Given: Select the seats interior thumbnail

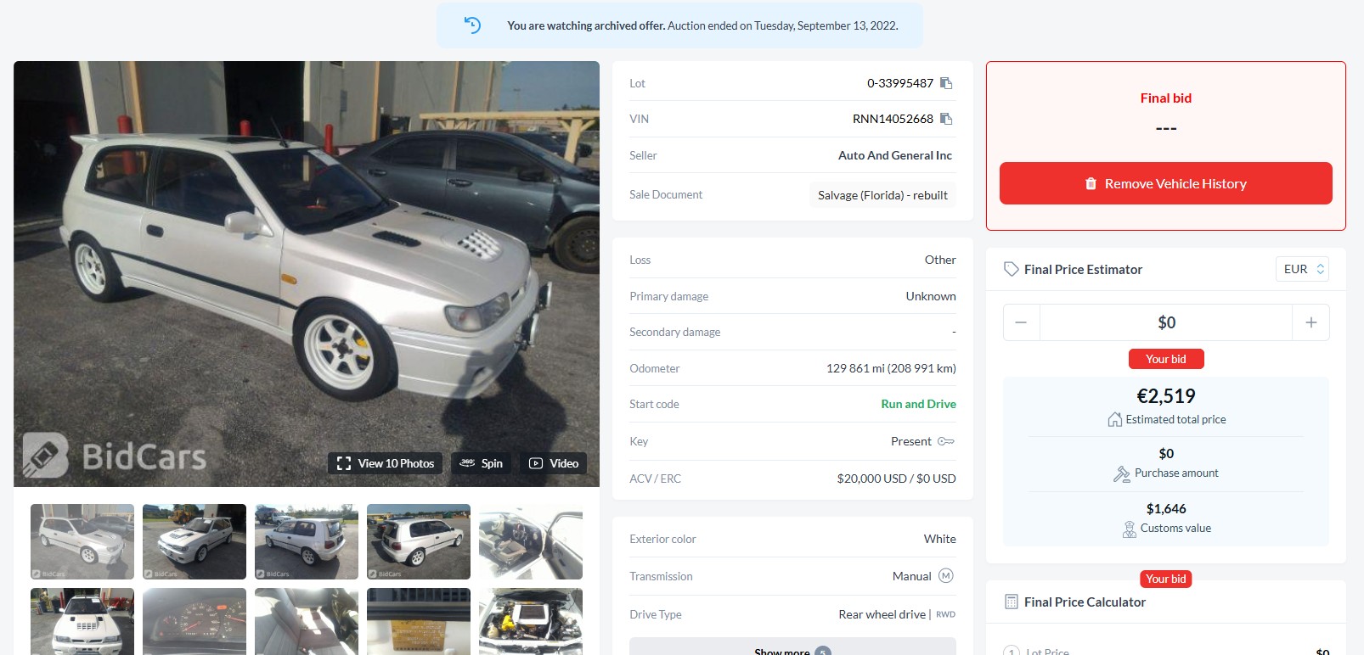Looking at the screenshot, I should click(x=307, y=621).
